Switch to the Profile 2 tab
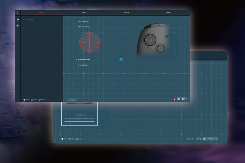Screen dimensions: 245x163 pyautogui.click(x=84, y=12)
